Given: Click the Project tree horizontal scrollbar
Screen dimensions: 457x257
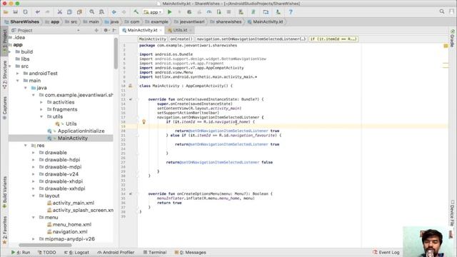Looking at the screenshot, I should [x=45, y=246].
